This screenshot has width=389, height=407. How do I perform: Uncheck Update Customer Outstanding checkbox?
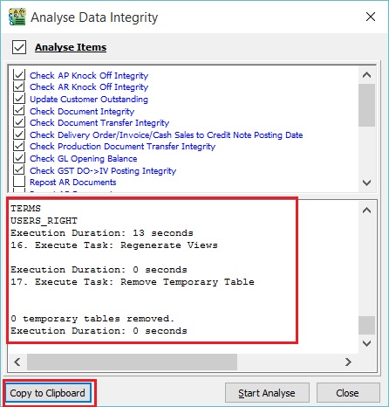click(x=19, y=99)
